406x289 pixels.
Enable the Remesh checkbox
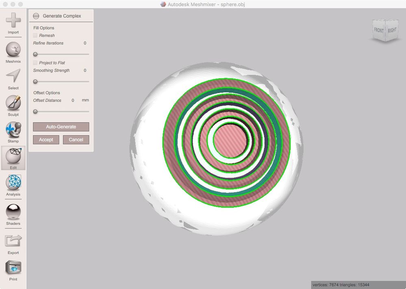click(35, 35)
